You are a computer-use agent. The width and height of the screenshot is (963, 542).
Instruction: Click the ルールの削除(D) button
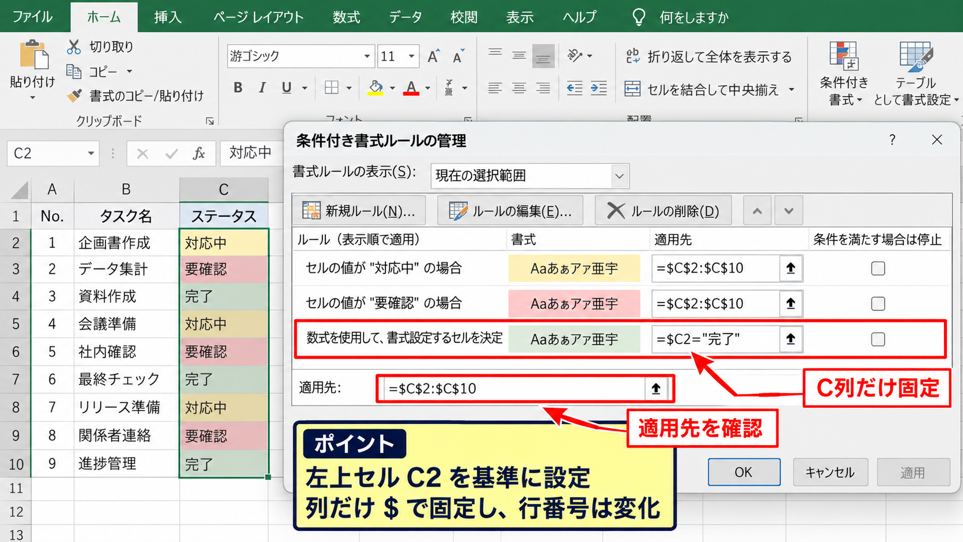[x=664, y=211]
